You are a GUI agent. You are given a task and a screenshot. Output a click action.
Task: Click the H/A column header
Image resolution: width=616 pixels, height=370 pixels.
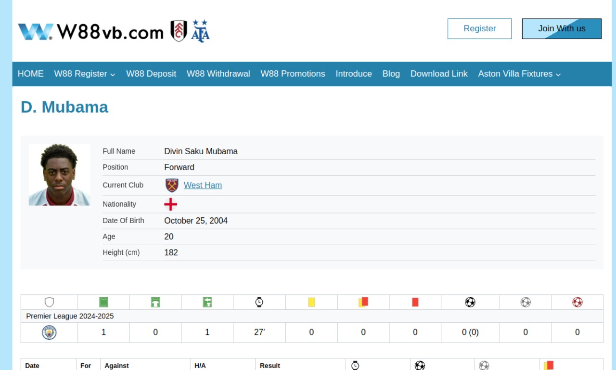pyautogui.click(x=200, y=366)
